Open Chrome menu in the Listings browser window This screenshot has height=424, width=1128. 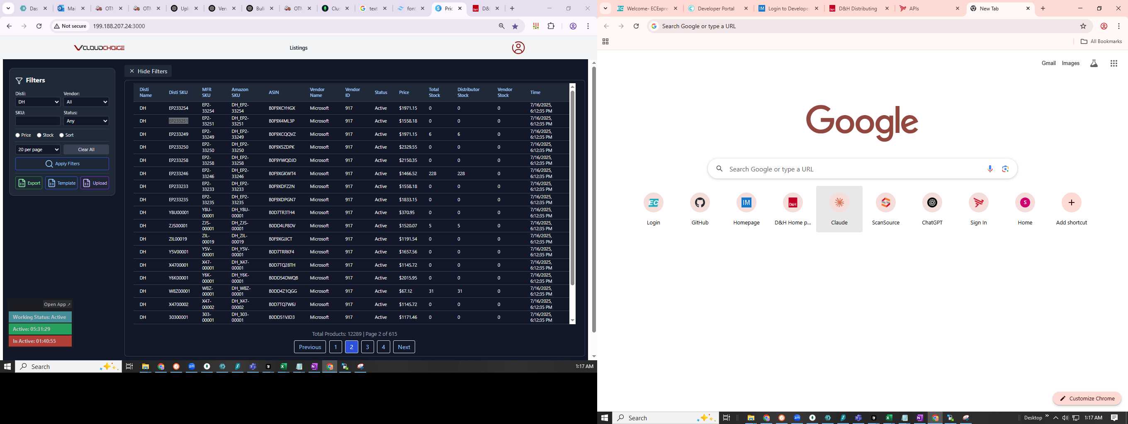pos(588,26)
